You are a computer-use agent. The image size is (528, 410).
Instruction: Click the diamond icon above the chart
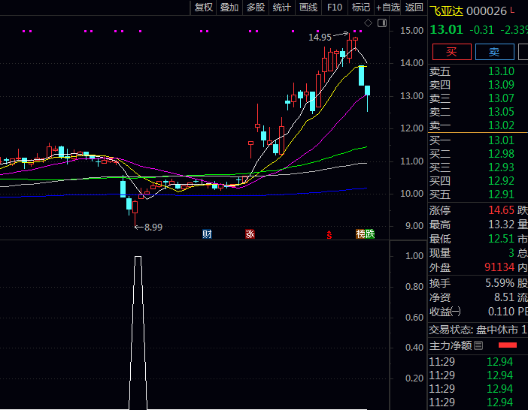click(x=369, y=23)
